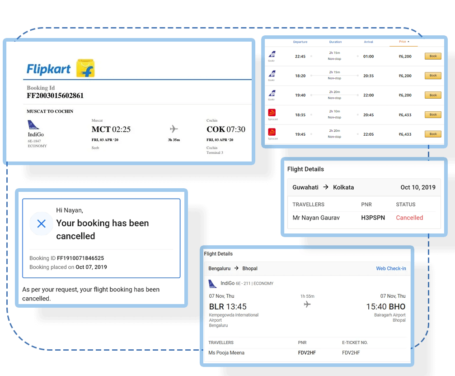Screen dimensions: 455x376
Task: Click the COK 07:30 arrival time
Action: 226,129
